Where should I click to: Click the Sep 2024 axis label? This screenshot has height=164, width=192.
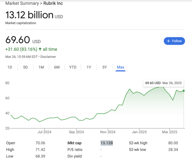[76, 132]
